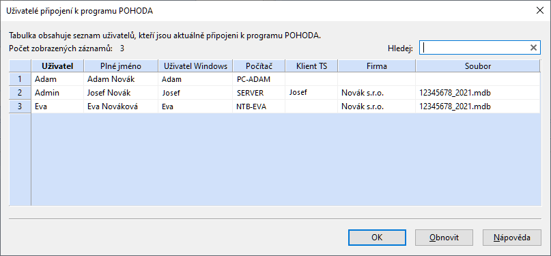The image size is (551, 256).
Task: Select row number 1 header
Action: click(x=20, y=79)
